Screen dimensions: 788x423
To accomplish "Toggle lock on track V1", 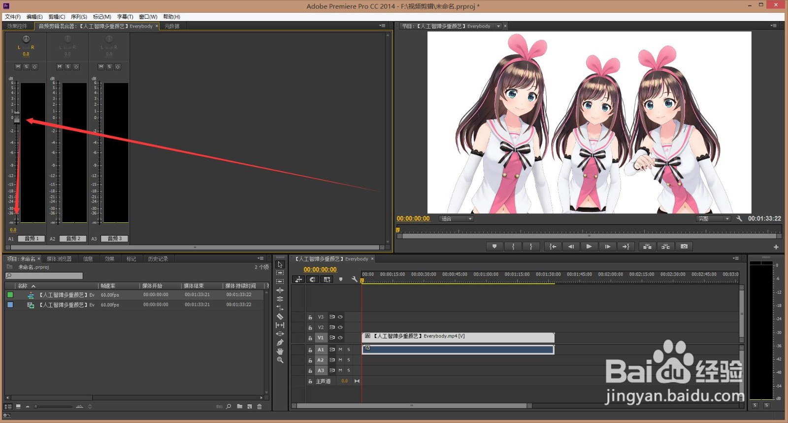I will 310,338.
